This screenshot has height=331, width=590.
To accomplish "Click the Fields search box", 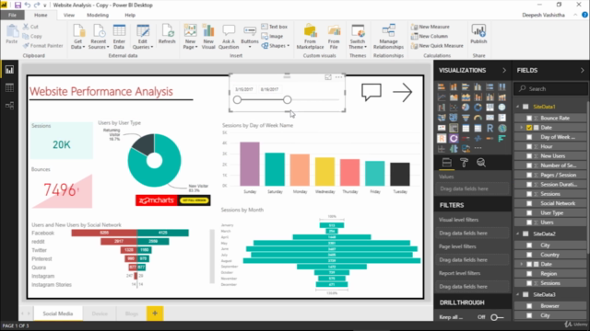I will click(550, 89).
